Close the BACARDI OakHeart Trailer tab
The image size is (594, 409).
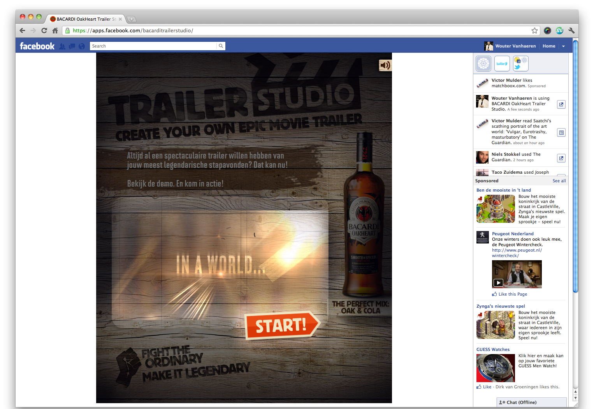point(120,19)
